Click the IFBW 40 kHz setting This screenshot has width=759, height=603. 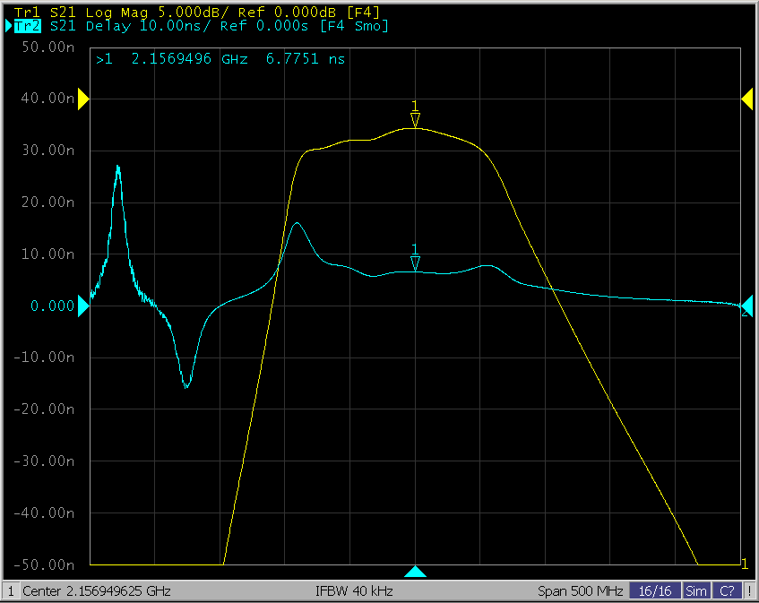(x=354, y=591)
